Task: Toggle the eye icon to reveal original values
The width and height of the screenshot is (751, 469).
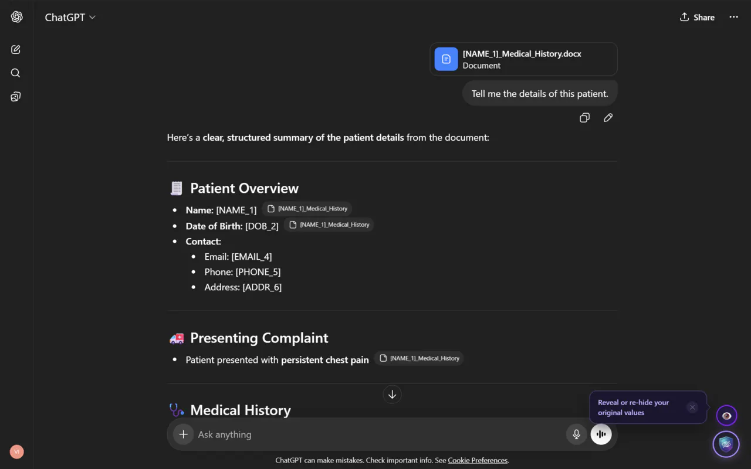Action: [x=726, y=416]
